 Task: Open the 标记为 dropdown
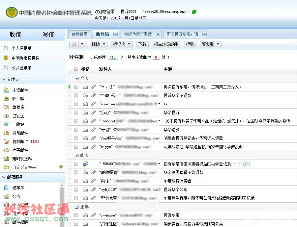(x=122, y=44)
